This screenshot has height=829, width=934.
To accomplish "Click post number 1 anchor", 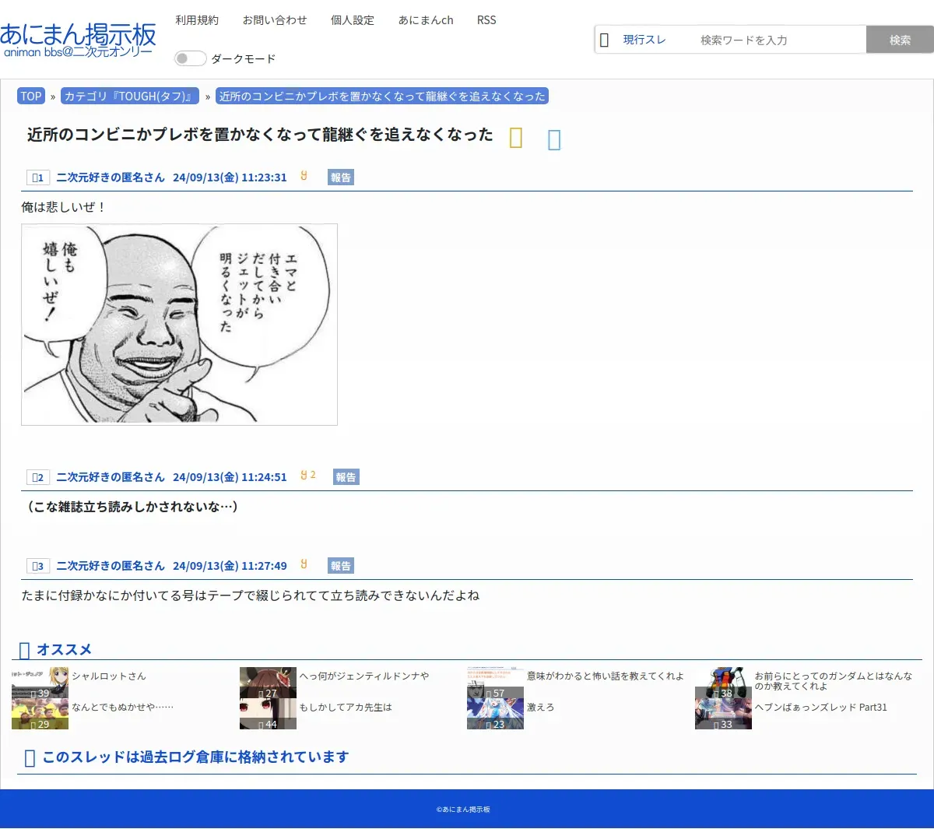I will click(x=37, y=177).
